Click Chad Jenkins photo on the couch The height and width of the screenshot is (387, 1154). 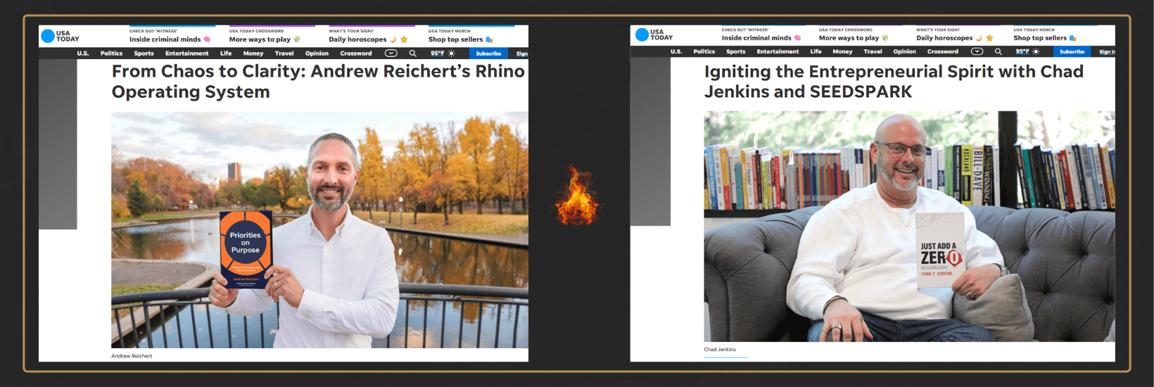click(909, 227)
